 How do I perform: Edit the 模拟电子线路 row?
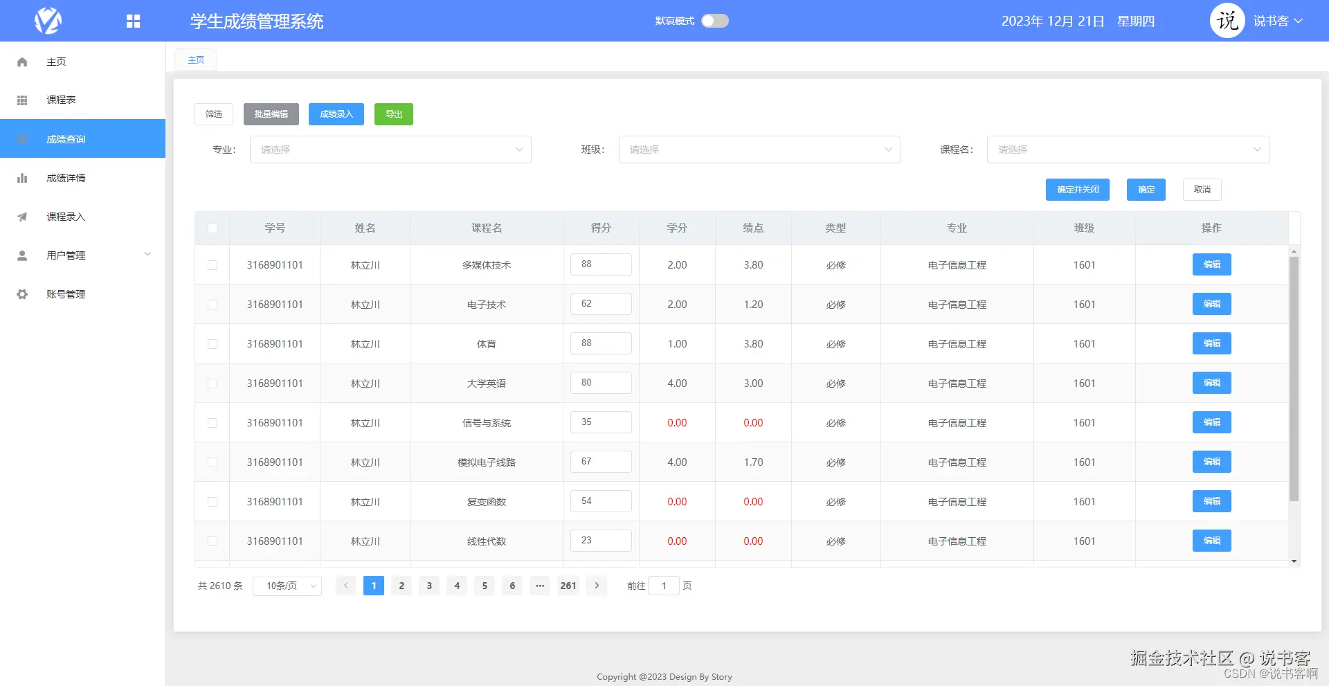(x=1212, y=462)
